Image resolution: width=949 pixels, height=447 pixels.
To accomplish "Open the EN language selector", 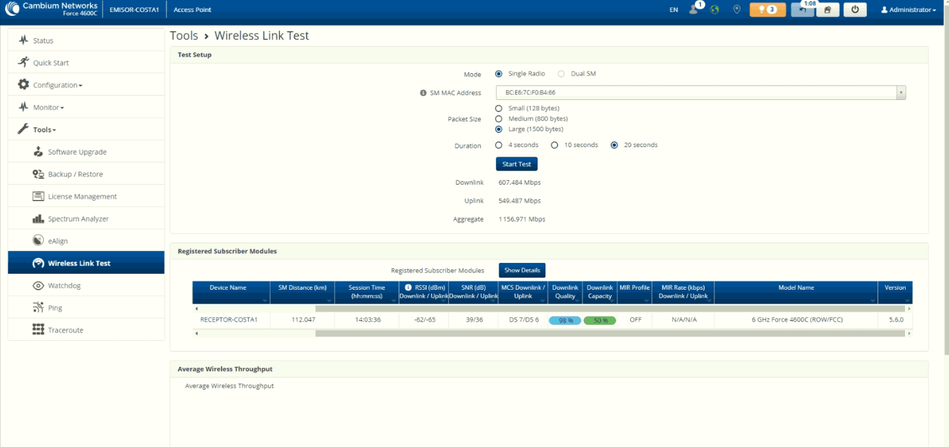I will tap(673, 10).
